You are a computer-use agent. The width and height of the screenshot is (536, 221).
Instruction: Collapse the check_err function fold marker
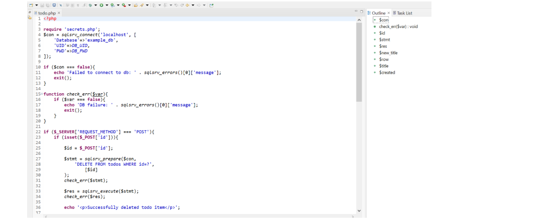(42, 94)
